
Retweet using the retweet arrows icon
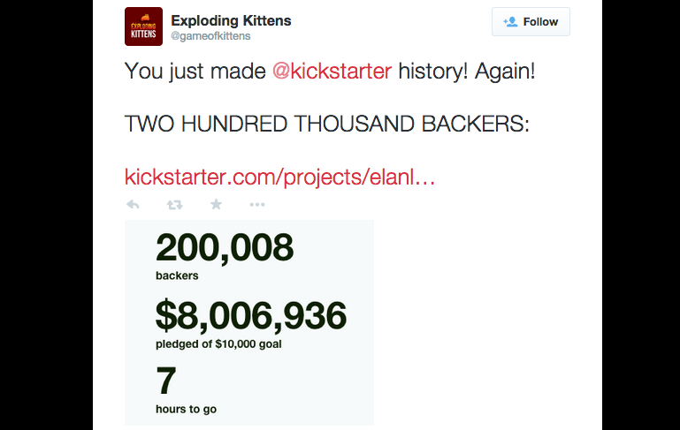[x=175, y=204]
